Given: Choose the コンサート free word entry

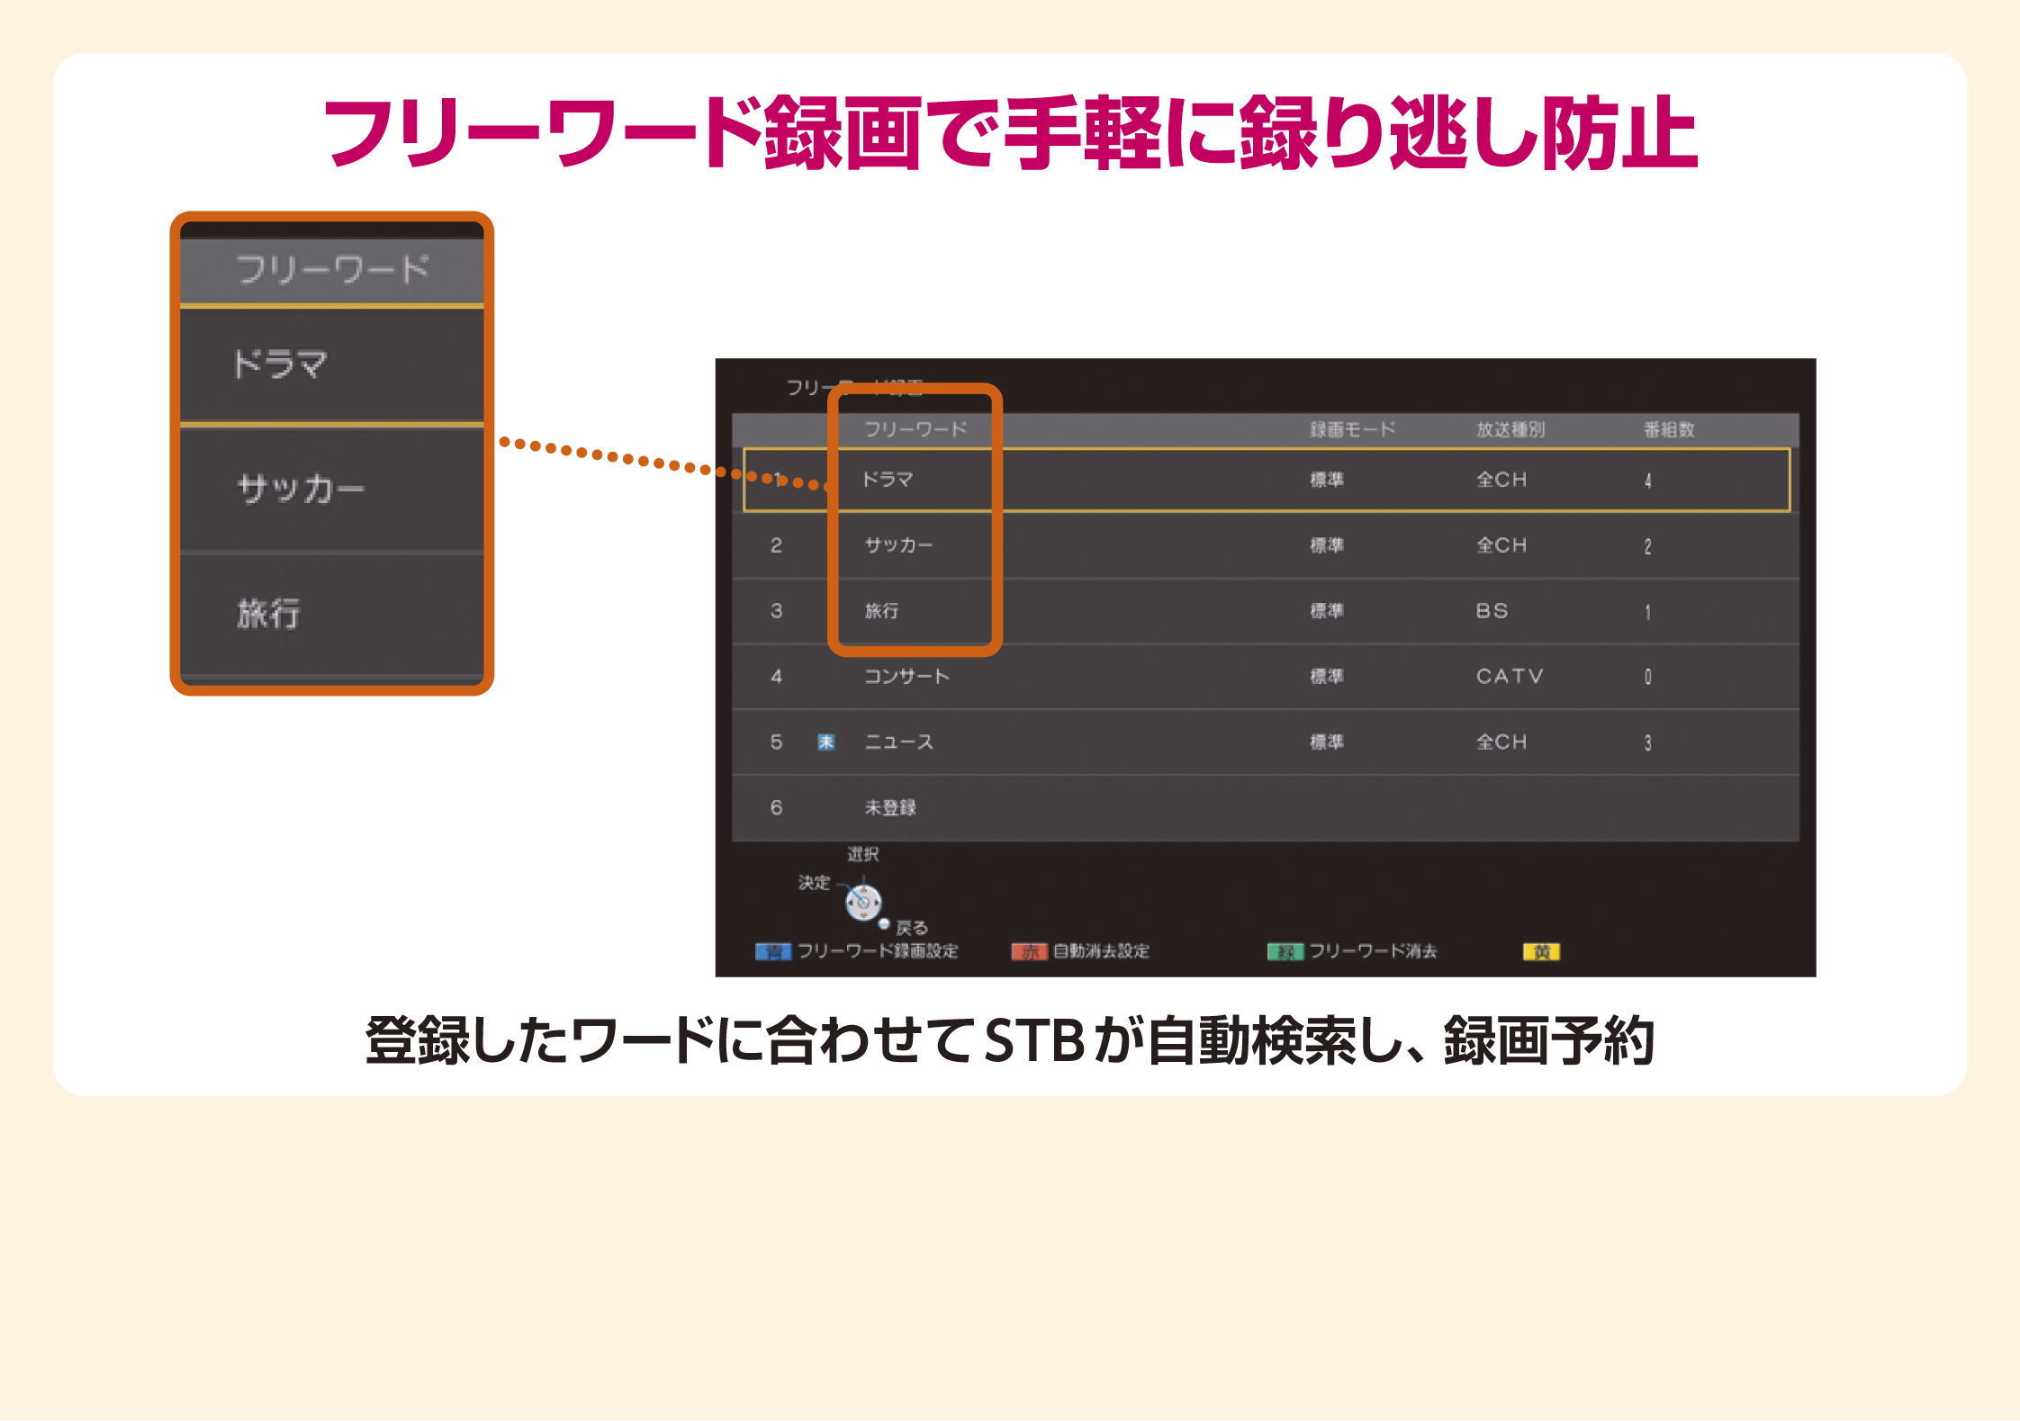Looking at the screenshot, I should tap(906, 677).
